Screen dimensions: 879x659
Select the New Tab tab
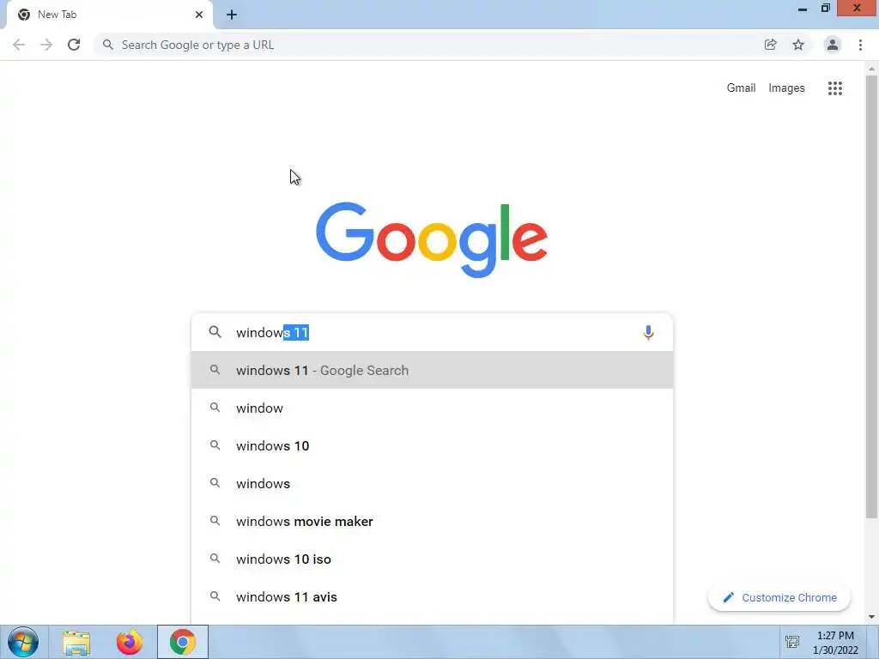tap(109, 15)
